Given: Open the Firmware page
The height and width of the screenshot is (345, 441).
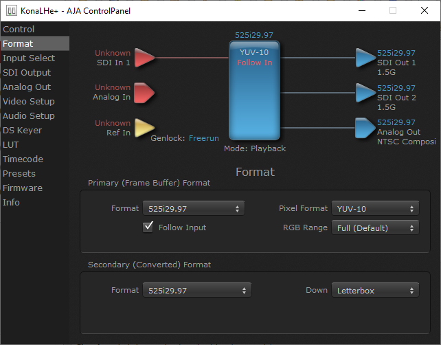Looking at the screenshot, I should point(35,188).
